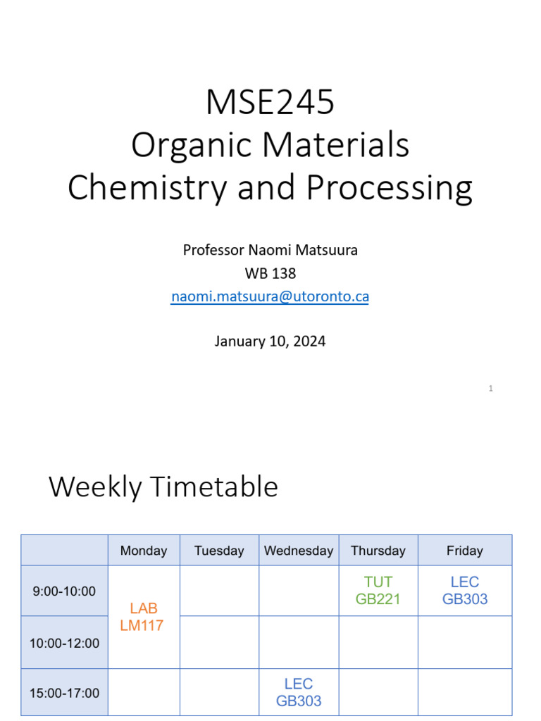Click the MSE245 title text
Screen dimensions: 541x721
[x=270, y=103]
